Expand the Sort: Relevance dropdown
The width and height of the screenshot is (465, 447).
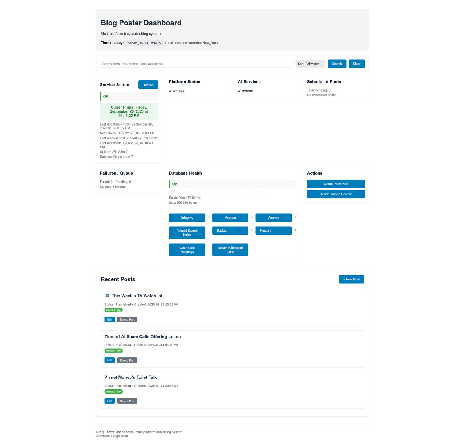311,64
